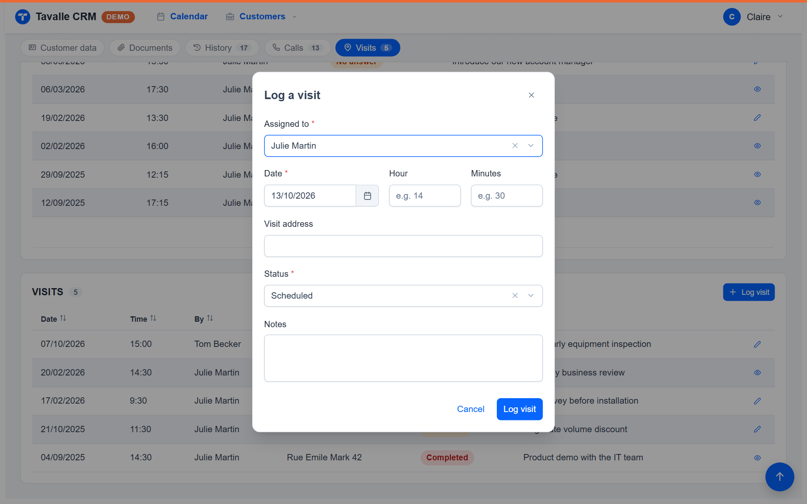Switch to the Calls tab
The width and height of the screenshot is (807, 504).
(298, 48)
